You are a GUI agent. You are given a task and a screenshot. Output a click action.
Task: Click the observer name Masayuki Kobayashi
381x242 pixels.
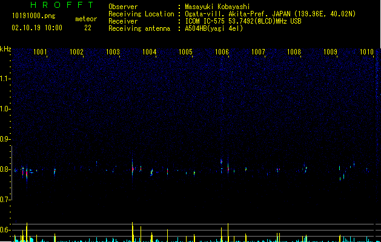click(217, 7)
